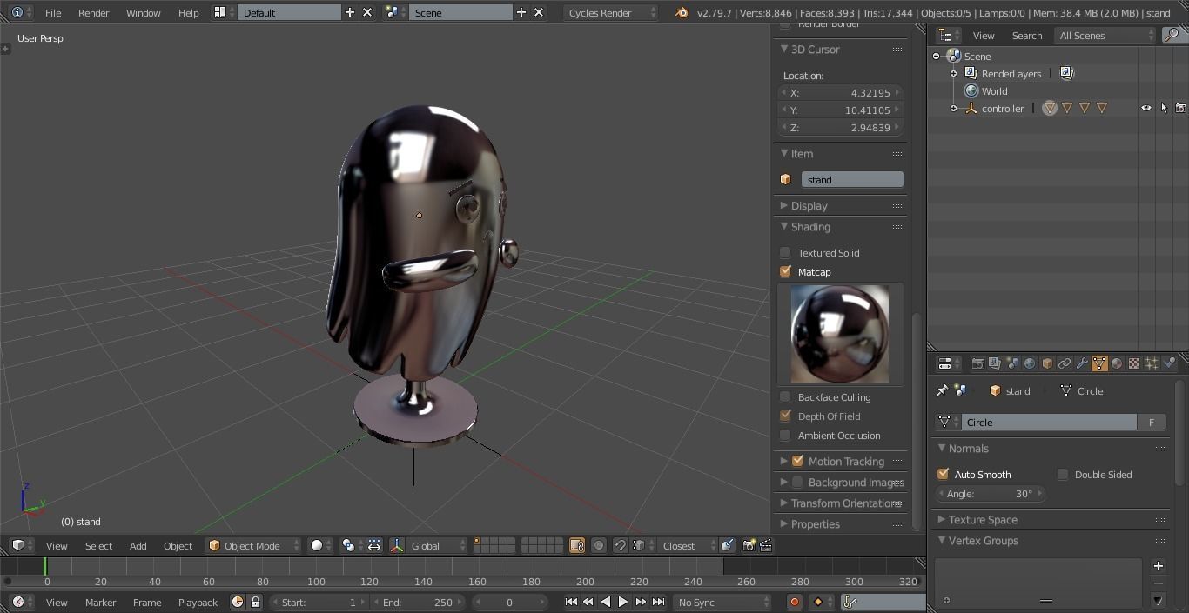
Task: Hide controller object using eye icon
Action: point(1145,109)
